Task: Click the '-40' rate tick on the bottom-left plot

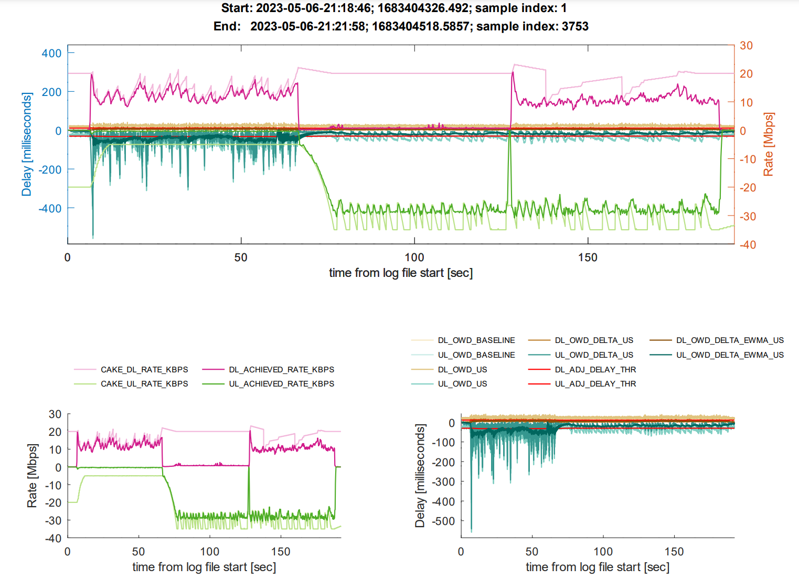Action: click(x=53, y=538)
